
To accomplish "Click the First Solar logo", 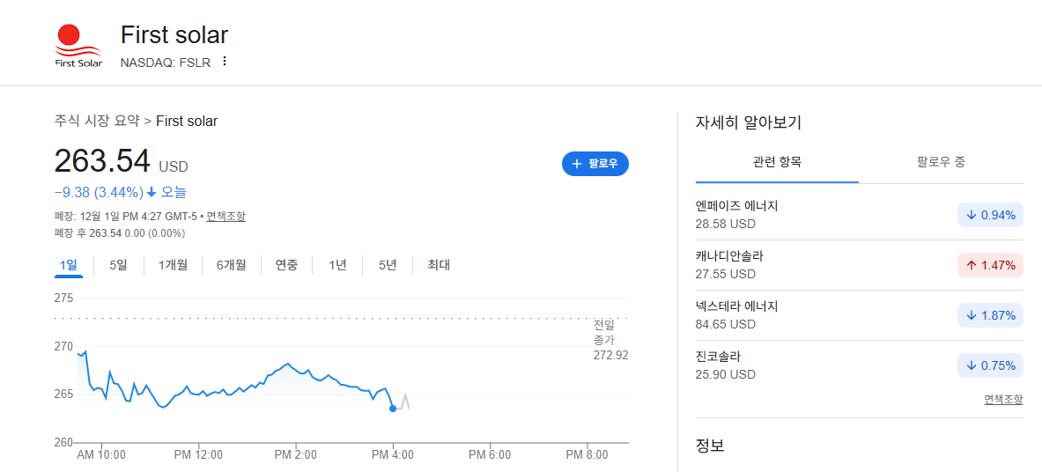I will 78,46.
